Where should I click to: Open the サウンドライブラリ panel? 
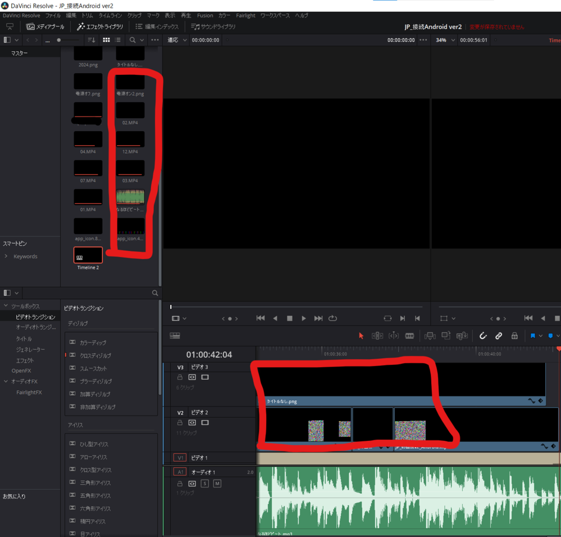coord(213,26)
